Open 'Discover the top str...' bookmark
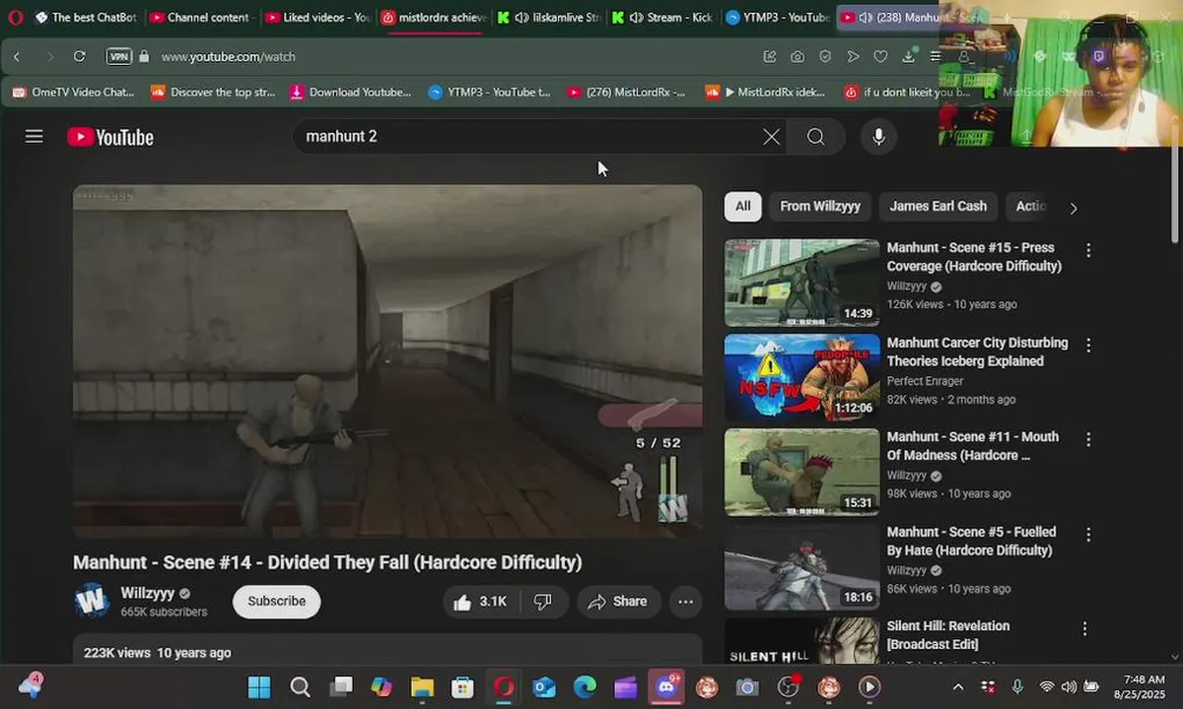This screenshot has width=1183, height=709. click(x=212, y=92)
